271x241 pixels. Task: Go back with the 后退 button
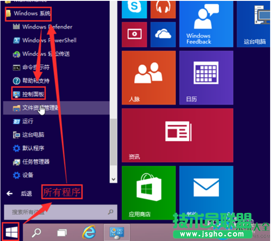(19, 193)
